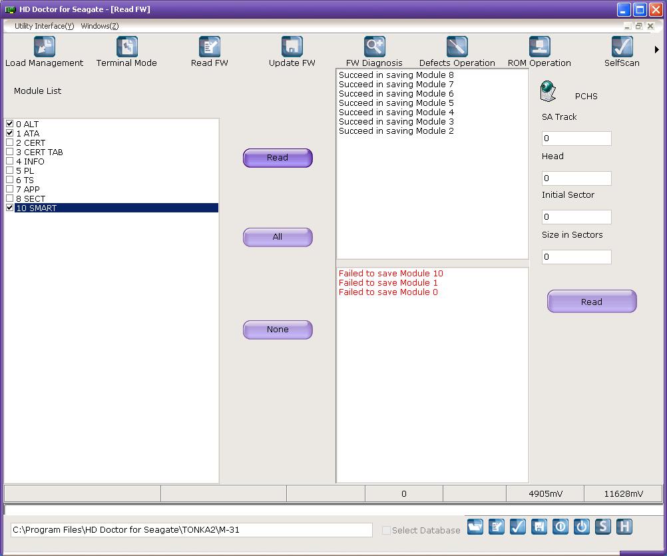Click the bottom bar power icon
667x556 pixels.
pos(582,527)
